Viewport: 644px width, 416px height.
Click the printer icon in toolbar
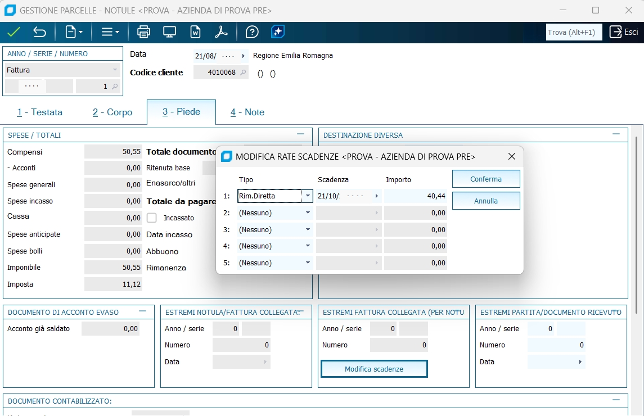143,32
